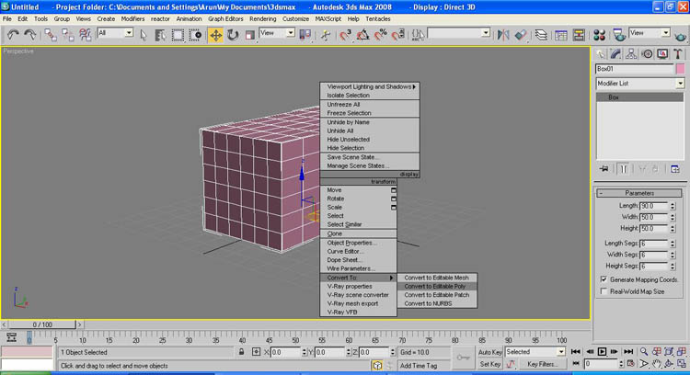Switch to the Hierarchy panel tab
Viewport: 690px width, 375px height.
(x=631, y=54)
